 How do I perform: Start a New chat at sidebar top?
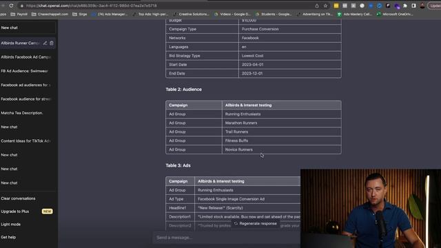(x=28, y=28)
